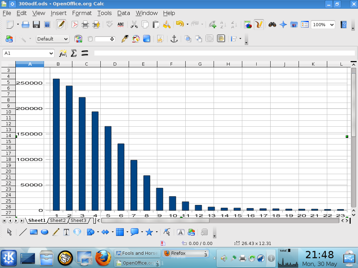Select column A header
Screen dimensions: 358x268
click(30, 64)
